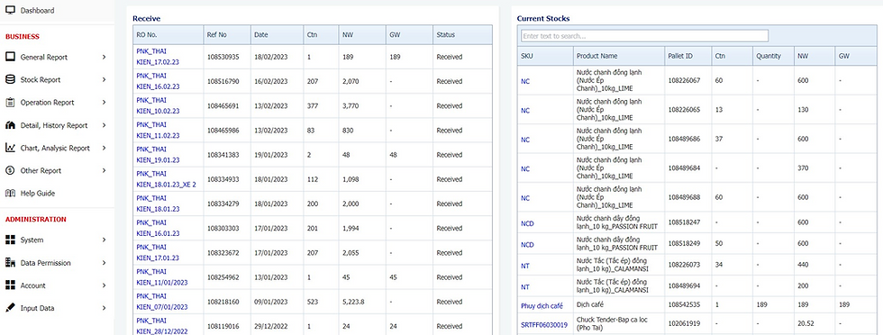Open receive order PNK_THAI KIEN_10.02.23
The width and height of the screenshot is (883, 335).
(x=158, y=106)
